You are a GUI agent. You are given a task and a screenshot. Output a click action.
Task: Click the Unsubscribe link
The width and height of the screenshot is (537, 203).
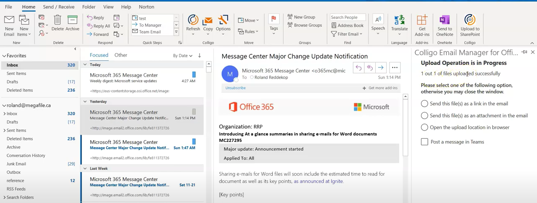point(235,88)
